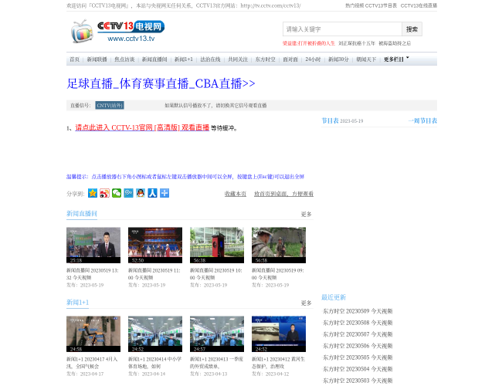Open 东方时空 20230509 今天视频
The image size is (502, 386).
(358, 311)
